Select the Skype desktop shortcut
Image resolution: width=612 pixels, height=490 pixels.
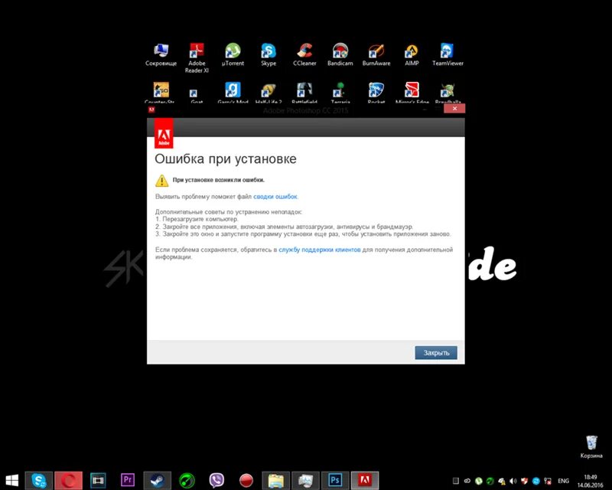269,54
